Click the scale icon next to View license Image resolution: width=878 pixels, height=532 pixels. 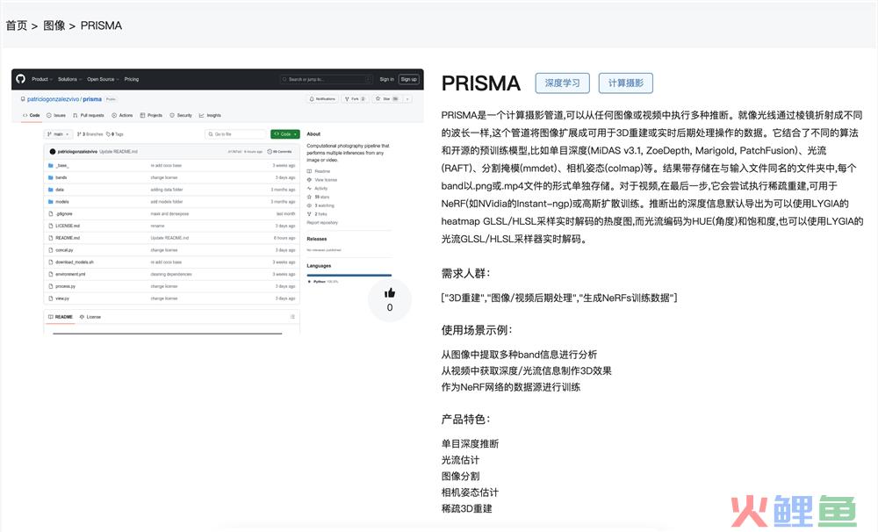(x=309, y=180)
